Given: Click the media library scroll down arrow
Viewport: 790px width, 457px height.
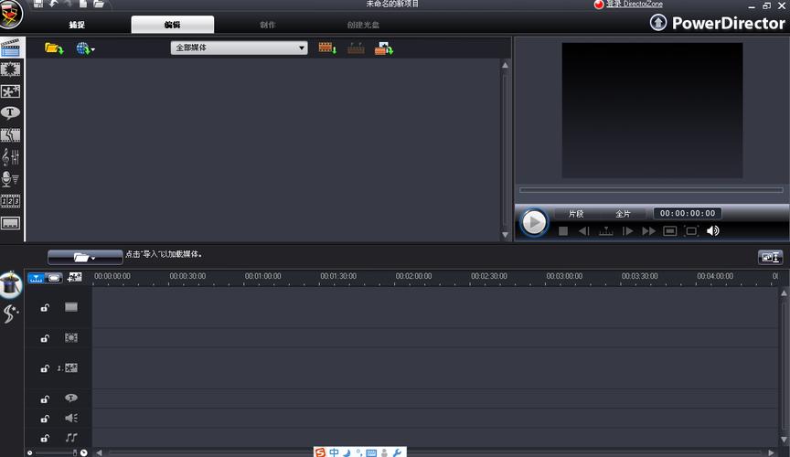Looking at the screenshot, I should [506, 235].
